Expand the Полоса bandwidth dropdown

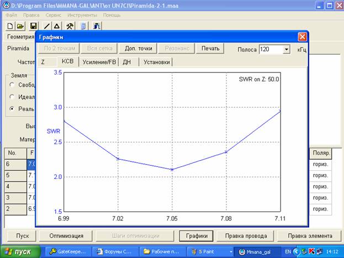[286, 50]
